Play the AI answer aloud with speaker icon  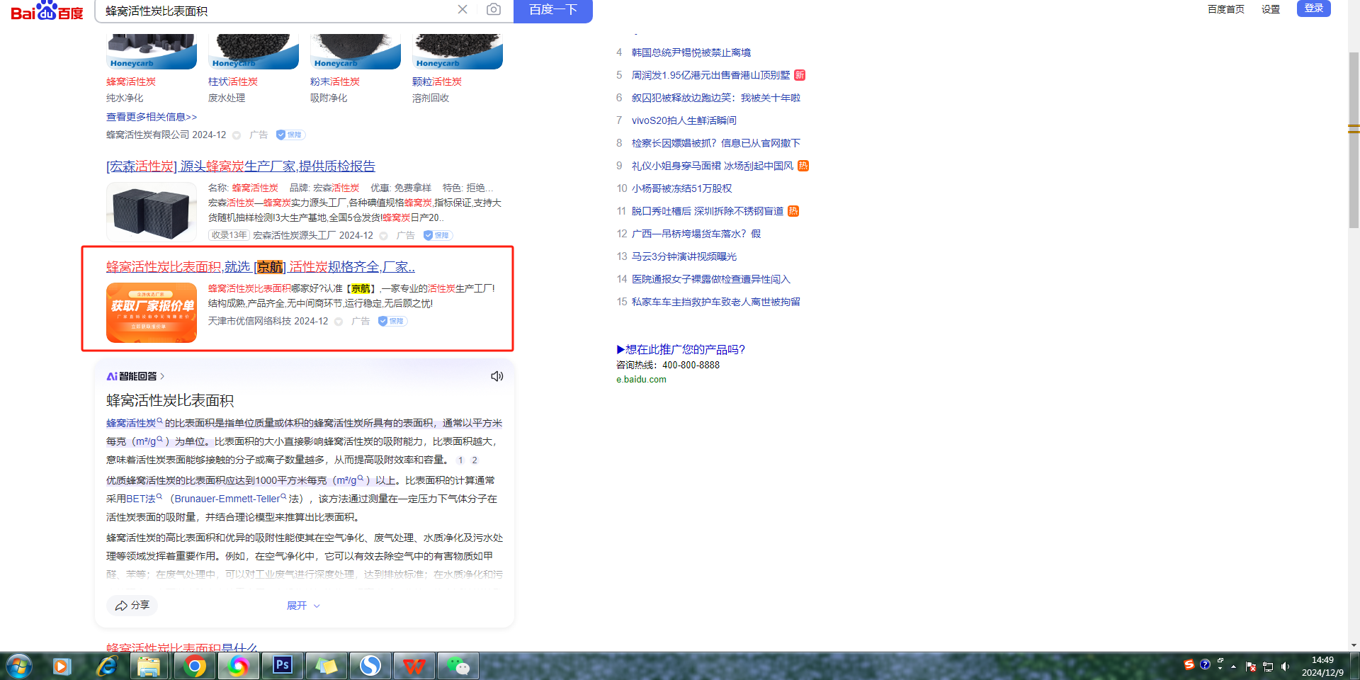497,376
